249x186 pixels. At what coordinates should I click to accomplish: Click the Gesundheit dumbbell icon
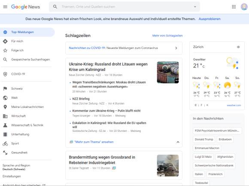click(5, 152)
